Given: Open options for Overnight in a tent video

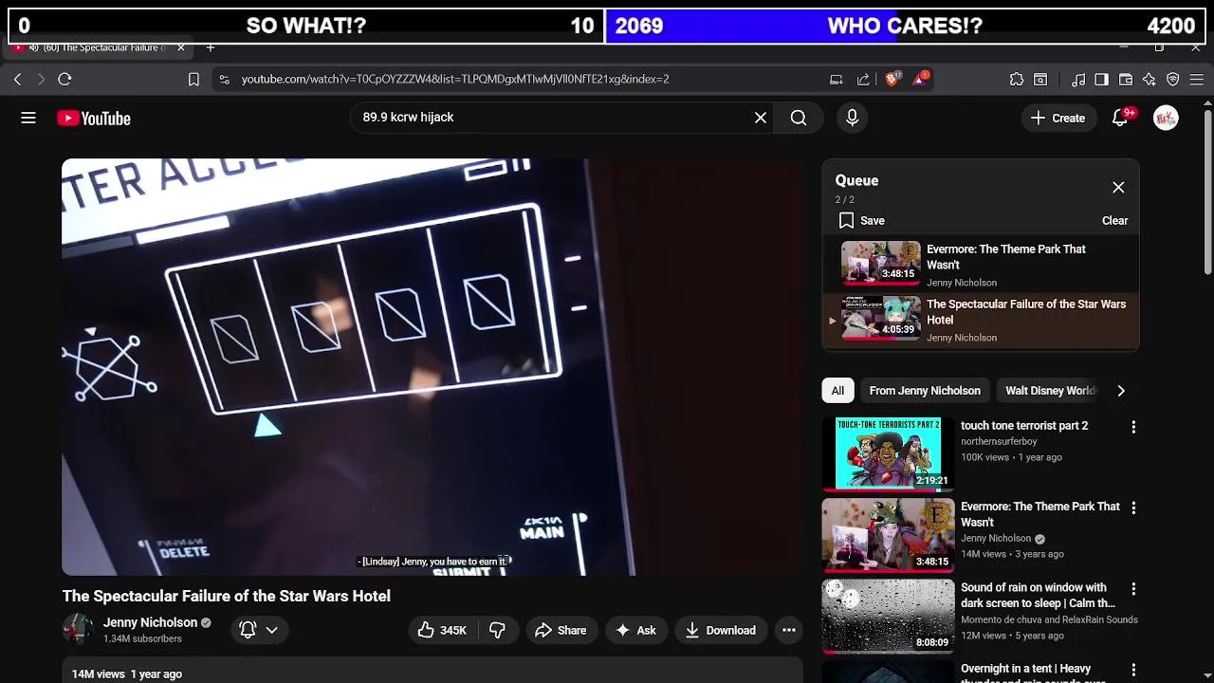Looking at the screenshot, I should pos(1133,670).
